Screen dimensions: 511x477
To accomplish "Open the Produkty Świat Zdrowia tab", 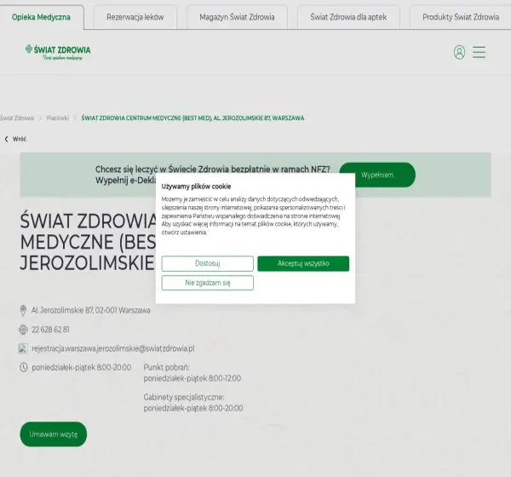I will [x=460, y=17].
